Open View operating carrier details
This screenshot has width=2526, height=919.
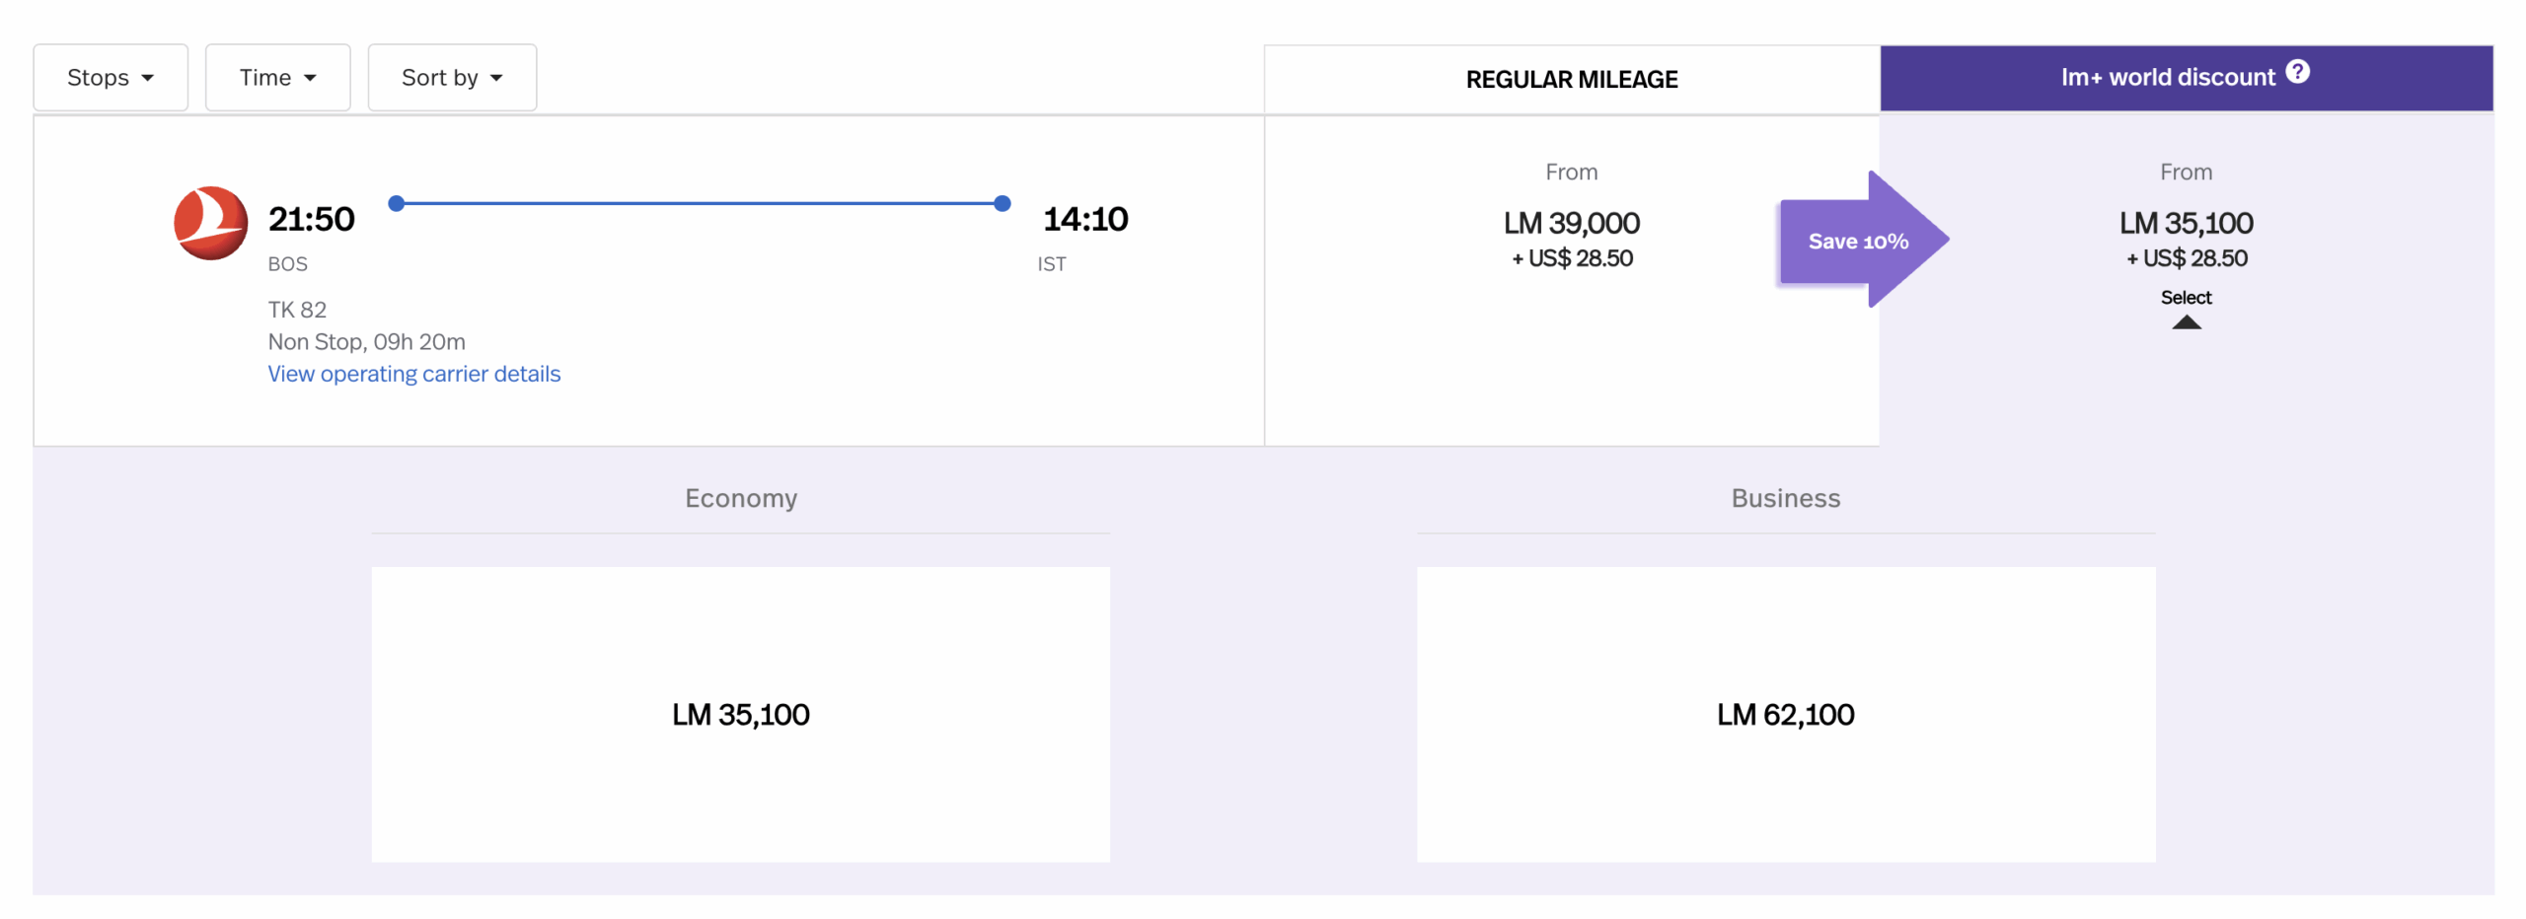413,374
